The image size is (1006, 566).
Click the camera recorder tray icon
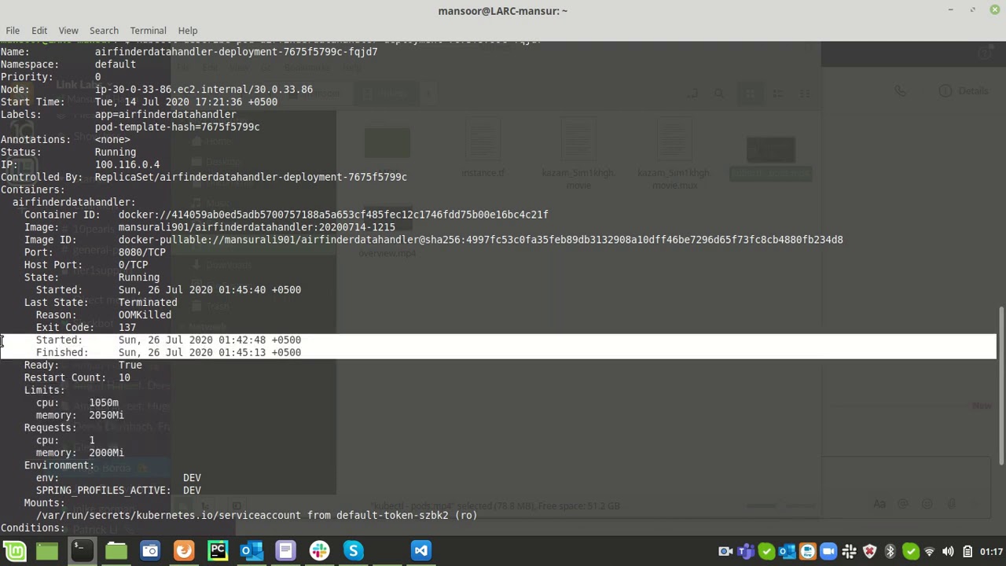tap(725, 551)
